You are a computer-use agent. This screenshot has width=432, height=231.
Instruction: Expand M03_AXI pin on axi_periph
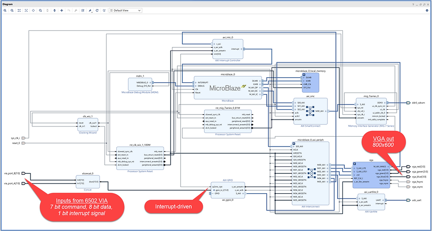pyautogui.click(x=327, y=175)
